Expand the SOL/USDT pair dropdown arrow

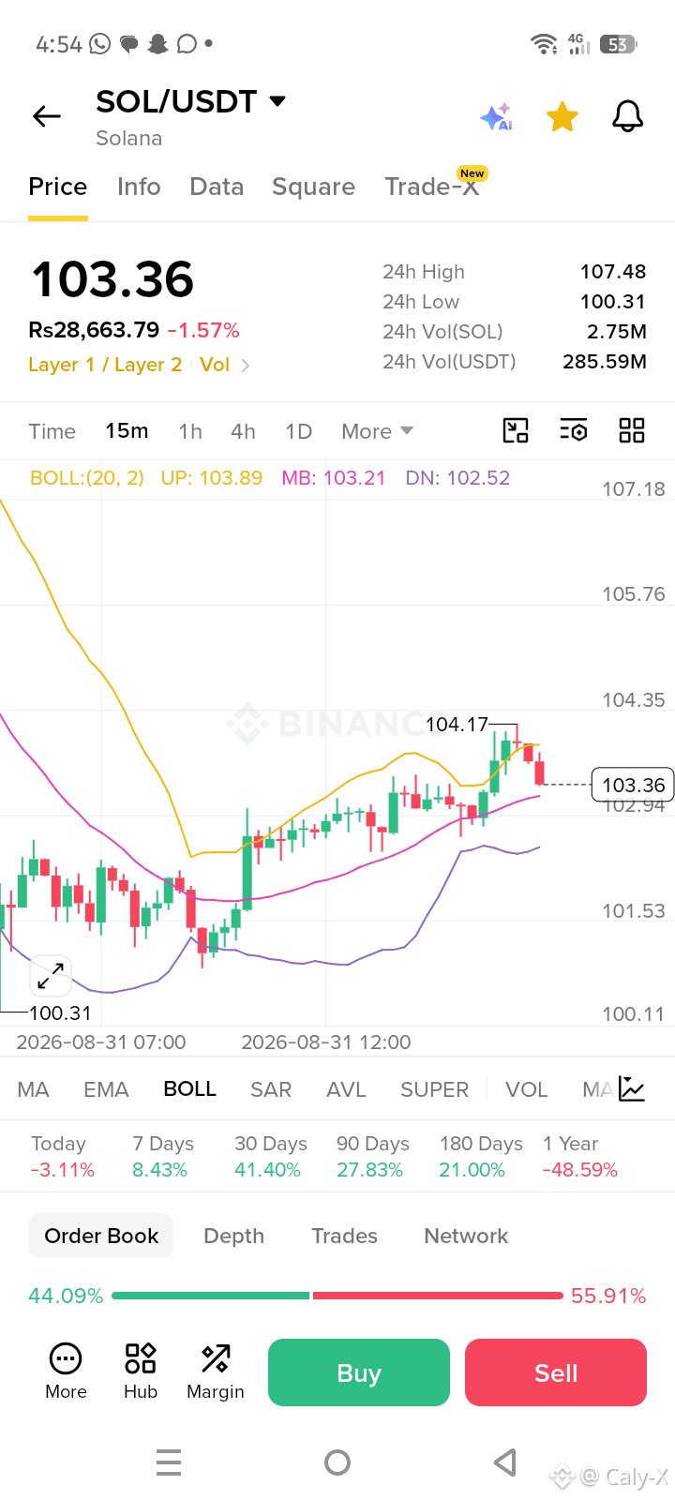point(277,101)
